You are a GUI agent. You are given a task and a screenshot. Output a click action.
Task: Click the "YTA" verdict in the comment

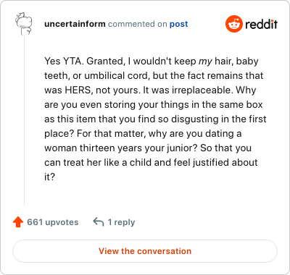(x=72, y=61)
